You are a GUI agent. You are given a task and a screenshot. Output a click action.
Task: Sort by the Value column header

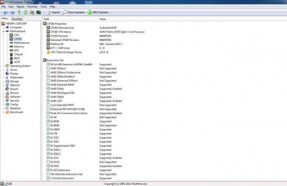click(x=132, y=19)
